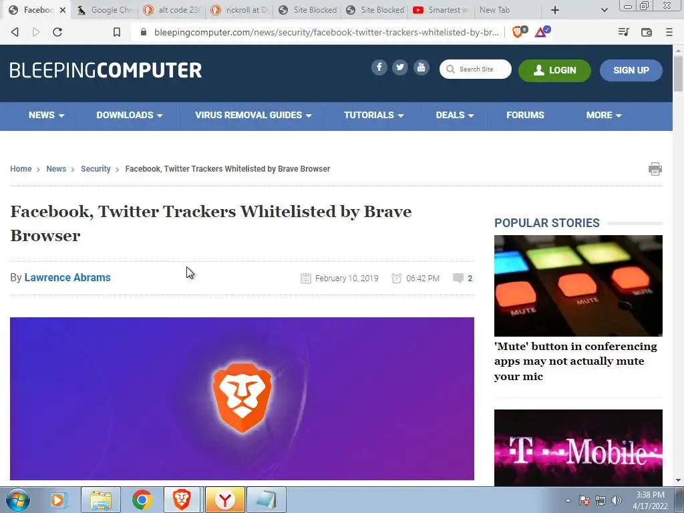Expand the TUTORIALS dropdown menu
Screen dimensions: 684x513
pyautogui.click(x=373, y=115)
